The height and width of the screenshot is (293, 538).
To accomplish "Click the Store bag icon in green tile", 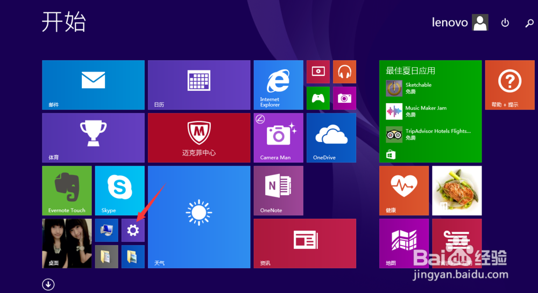I will [391, 154].
